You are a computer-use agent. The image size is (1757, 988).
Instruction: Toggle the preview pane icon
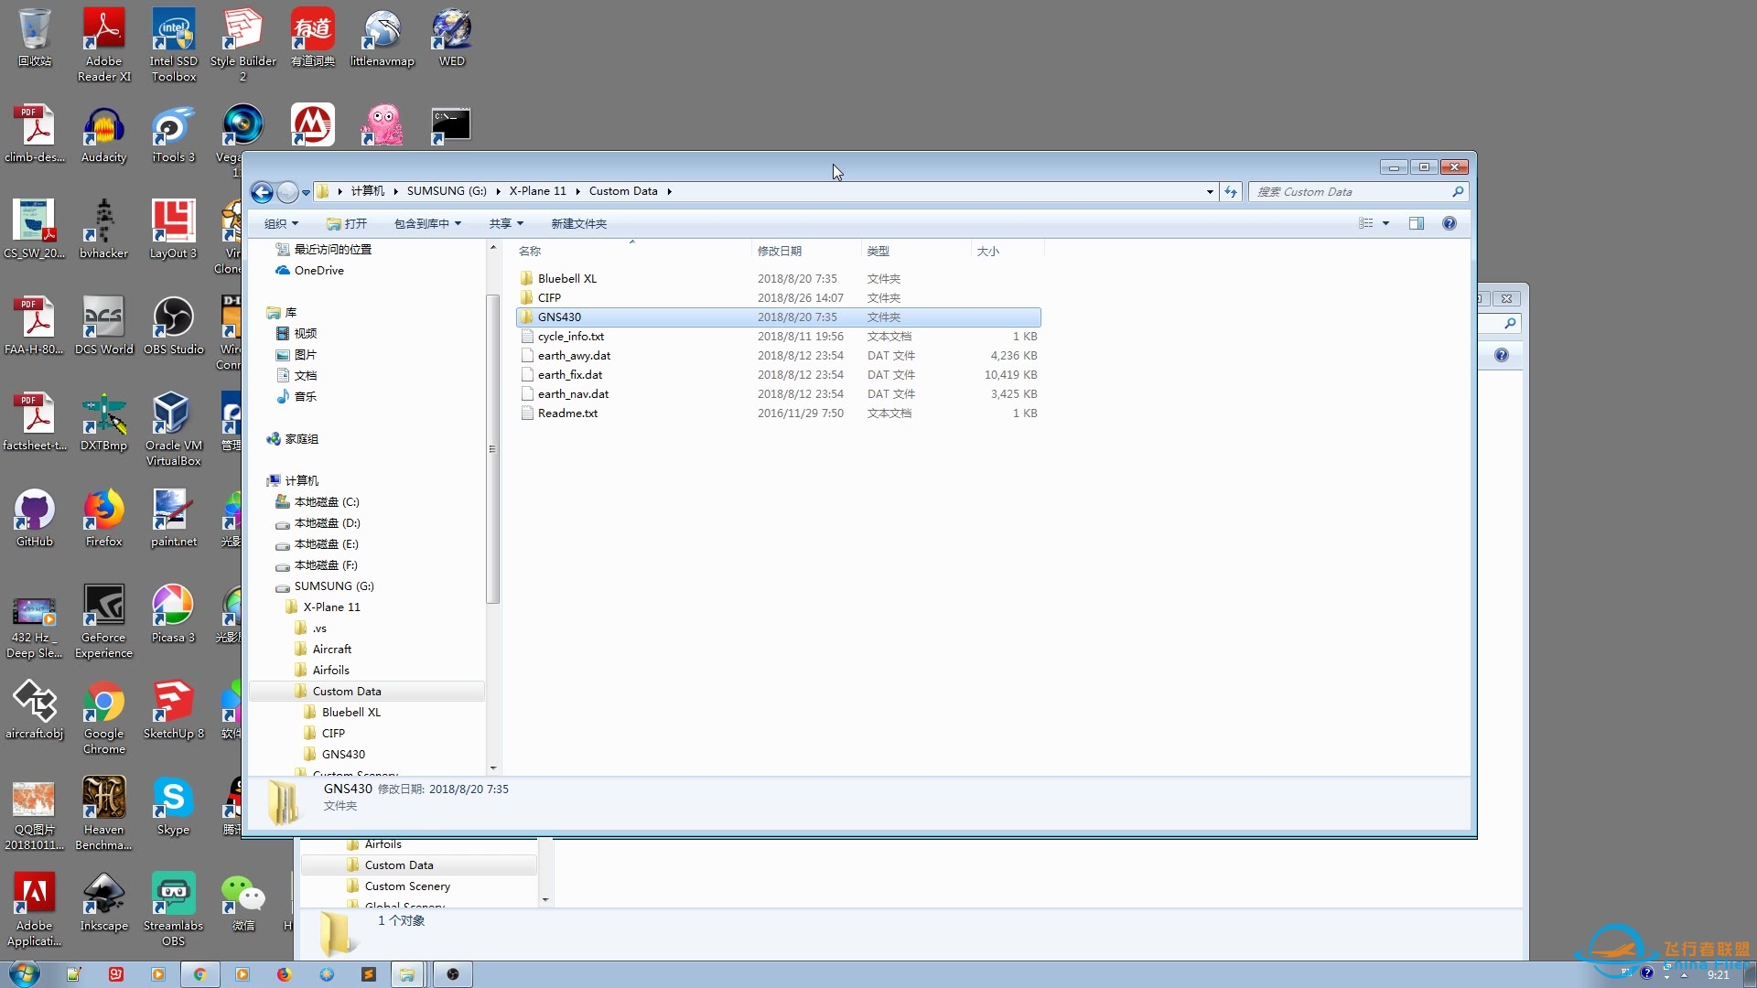(1417, 223)
